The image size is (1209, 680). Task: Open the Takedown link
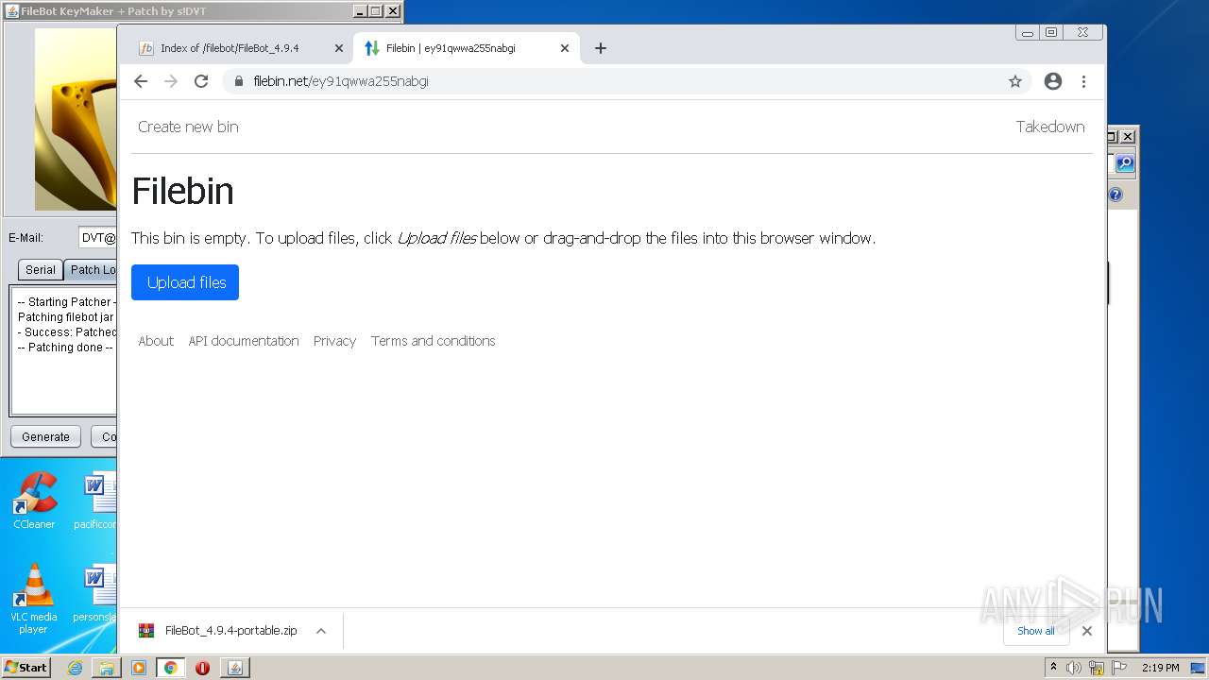[1050, 127]
